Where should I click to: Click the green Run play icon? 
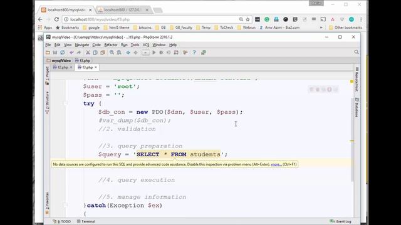154,52
